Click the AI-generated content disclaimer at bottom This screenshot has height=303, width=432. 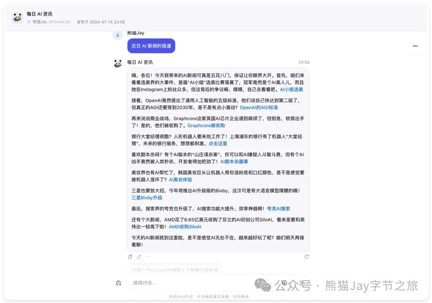click(x=210, y=297)
